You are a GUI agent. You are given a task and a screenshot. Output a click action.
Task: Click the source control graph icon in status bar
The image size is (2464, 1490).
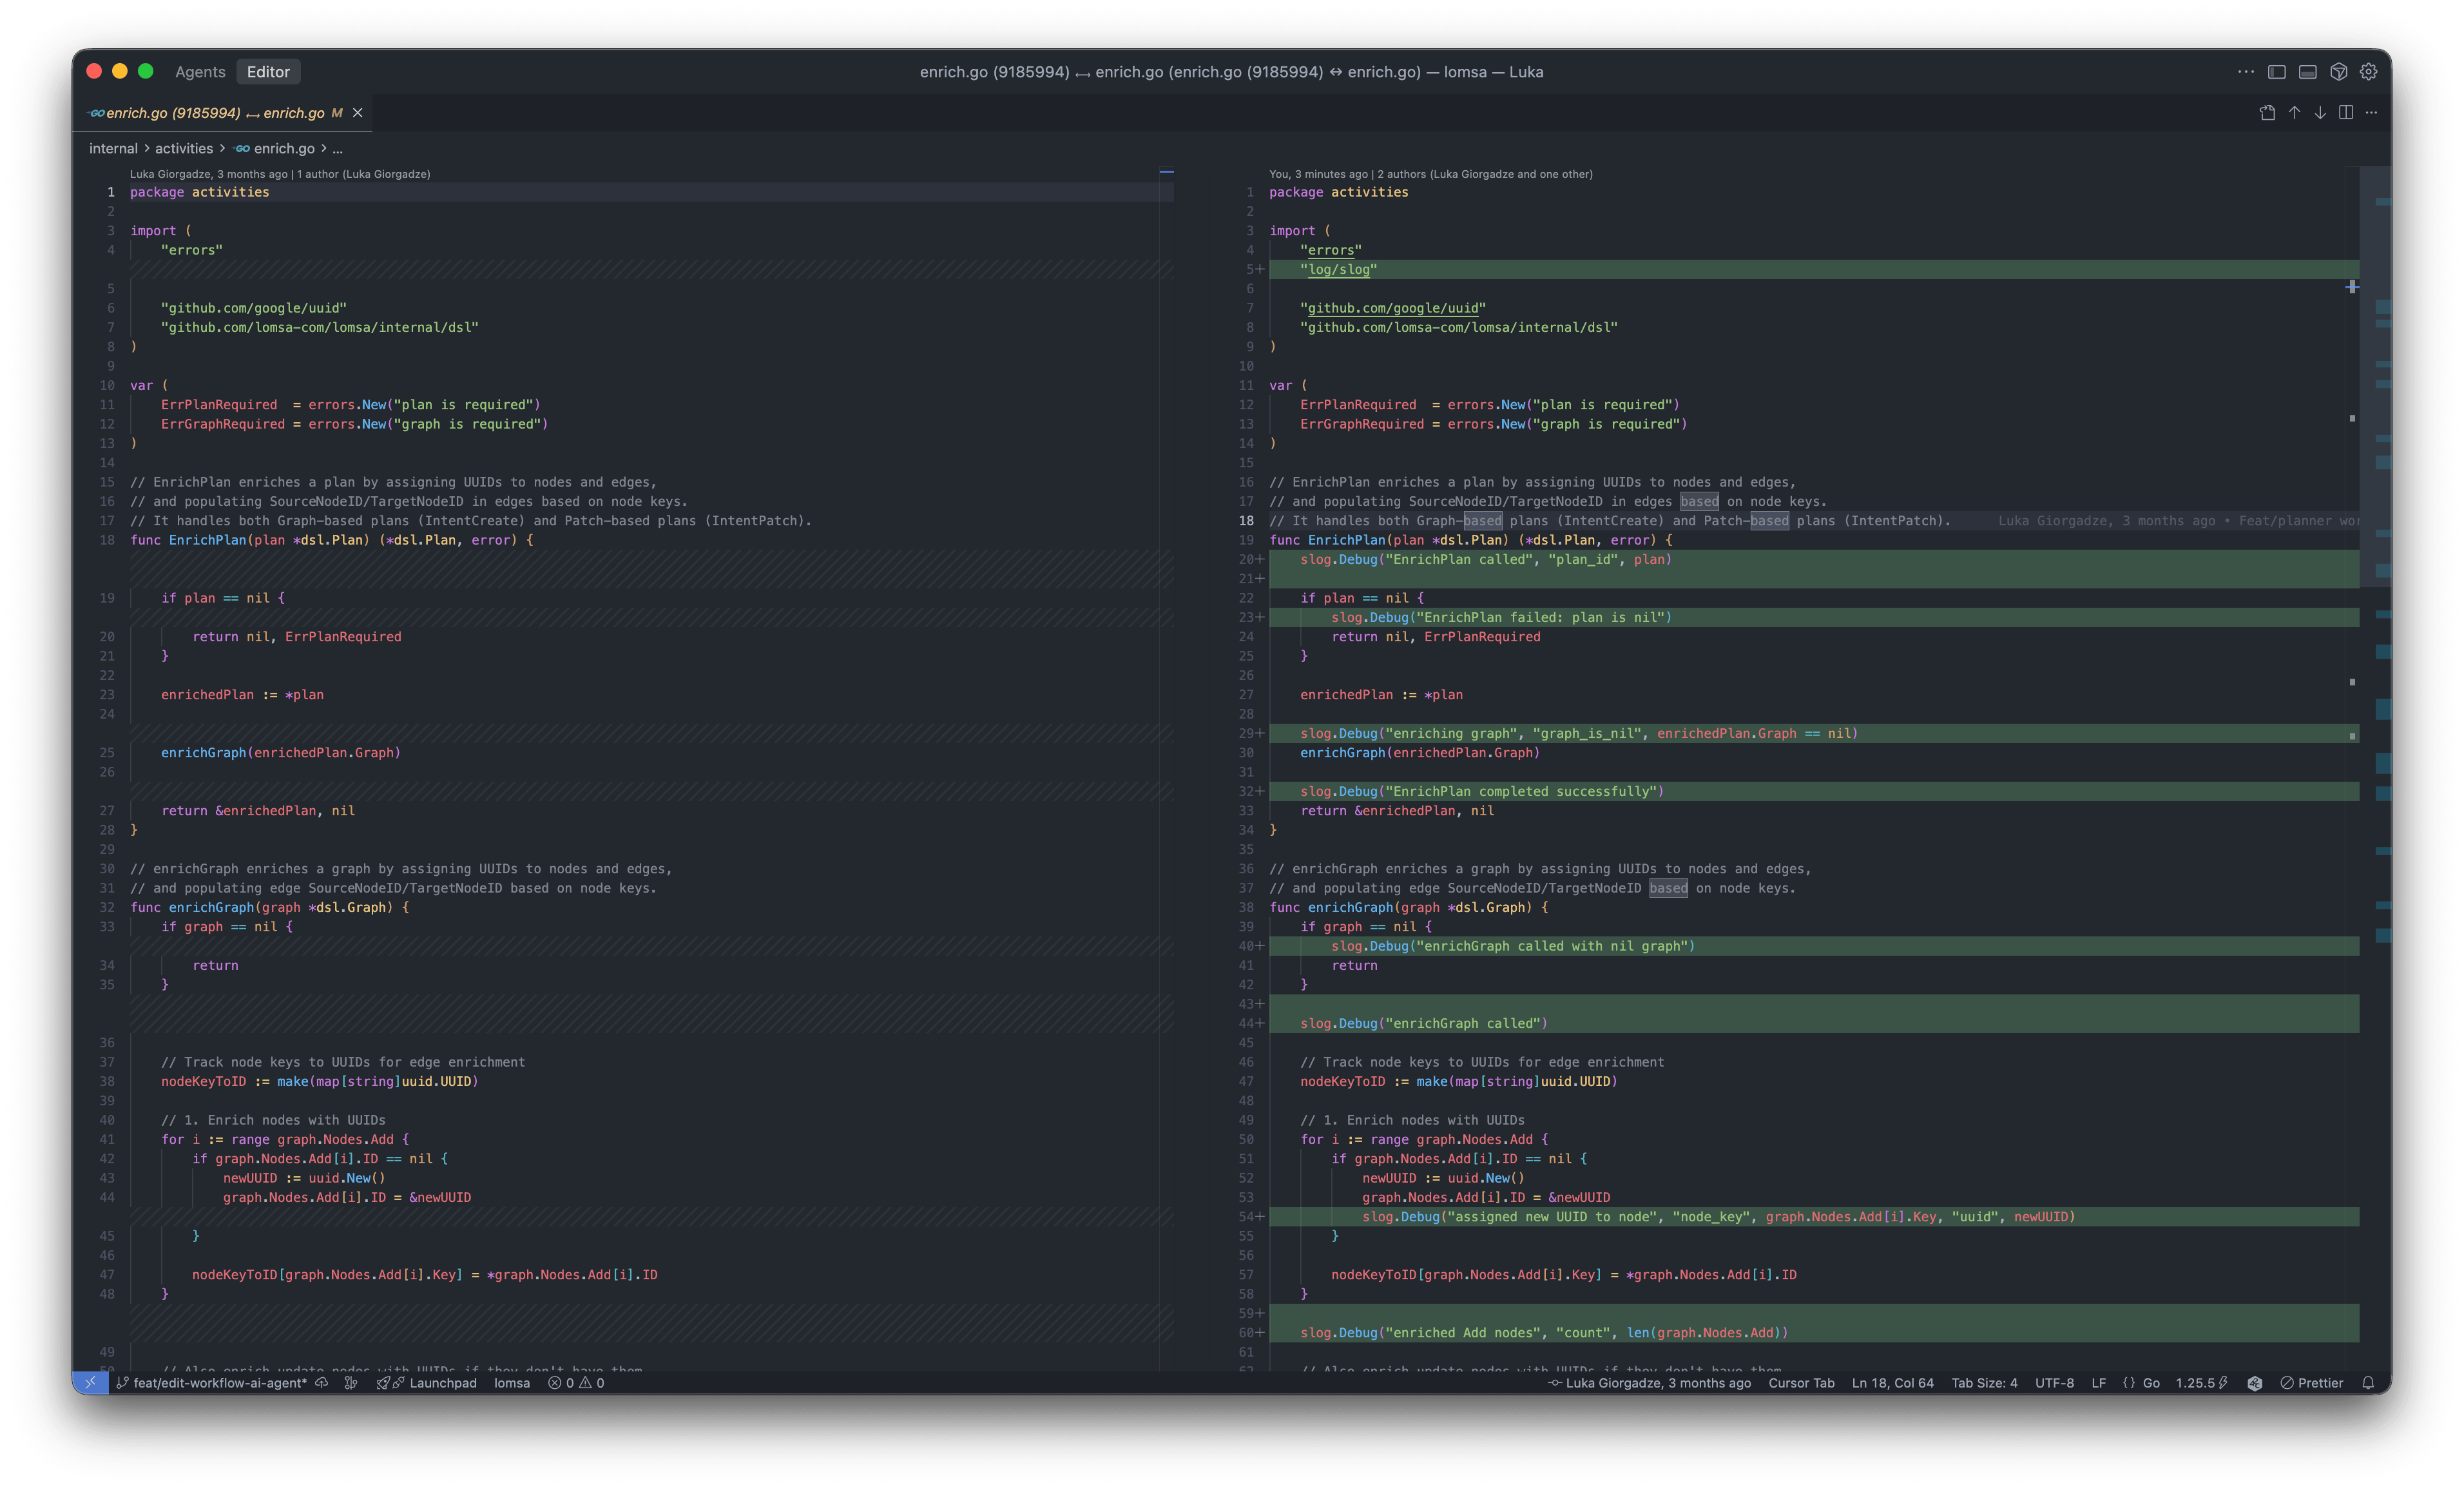pos(351,1383)
